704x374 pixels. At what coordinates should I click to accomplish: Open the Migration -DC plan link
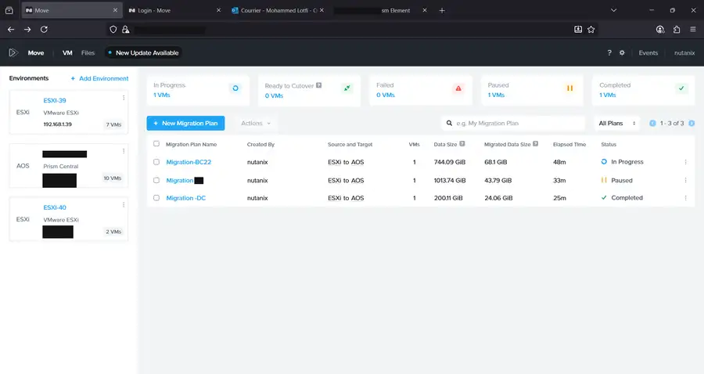tap(186, 198)
